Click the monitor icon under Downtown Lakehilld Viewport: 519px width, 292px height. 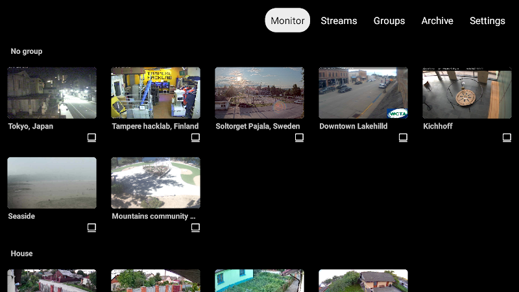[403, 138]
